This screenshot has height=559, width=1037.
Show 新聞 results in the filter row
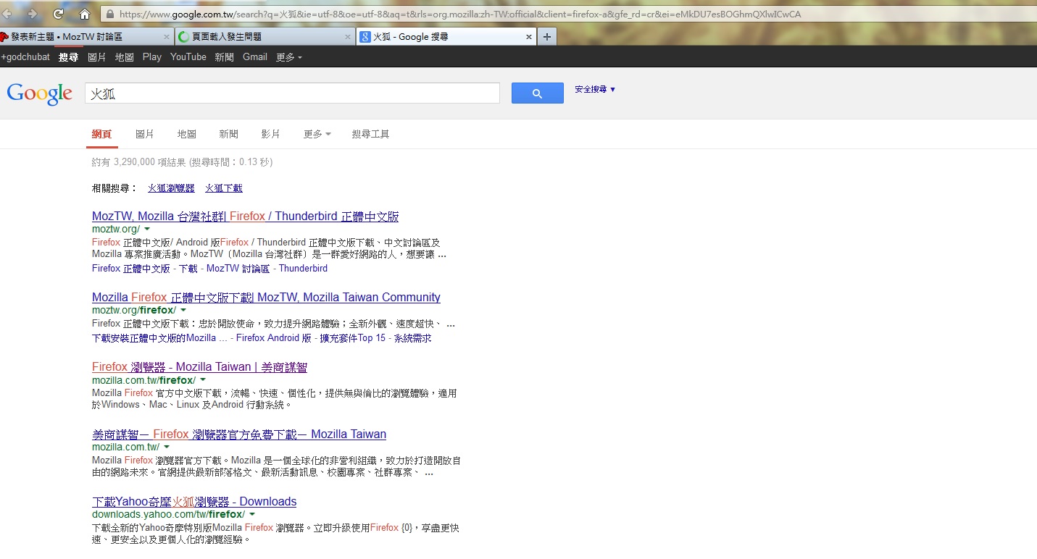tap(229, 134)
